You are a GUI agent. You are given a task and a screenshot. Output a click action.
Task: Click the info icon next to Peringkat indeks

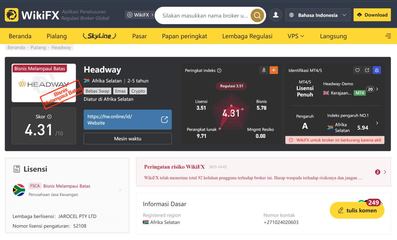click(219, 70)
